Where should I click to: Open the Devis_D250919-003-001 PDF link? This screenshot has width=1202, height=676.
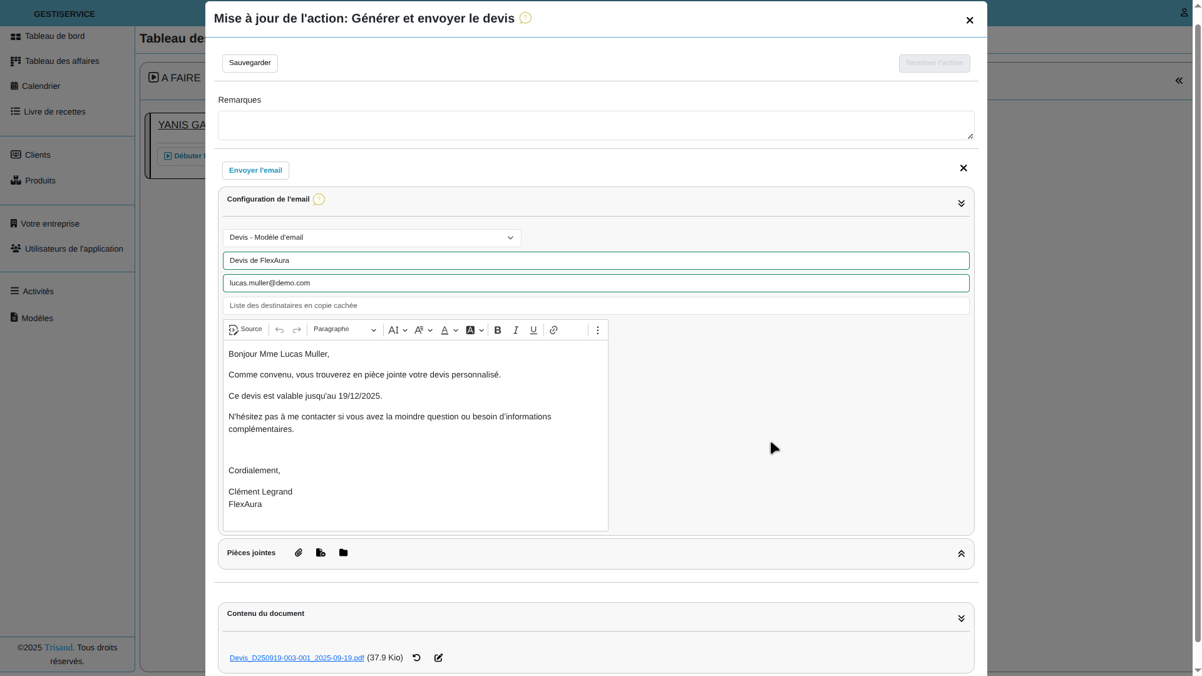pos(297,658)
